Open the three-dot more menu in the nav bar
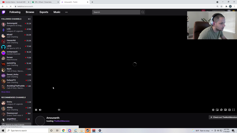237x133 pixels. click(66, 12)
